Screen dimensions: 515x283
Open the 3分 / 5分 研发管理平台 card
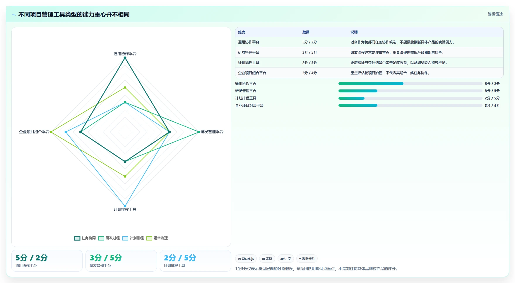(121, 261)
